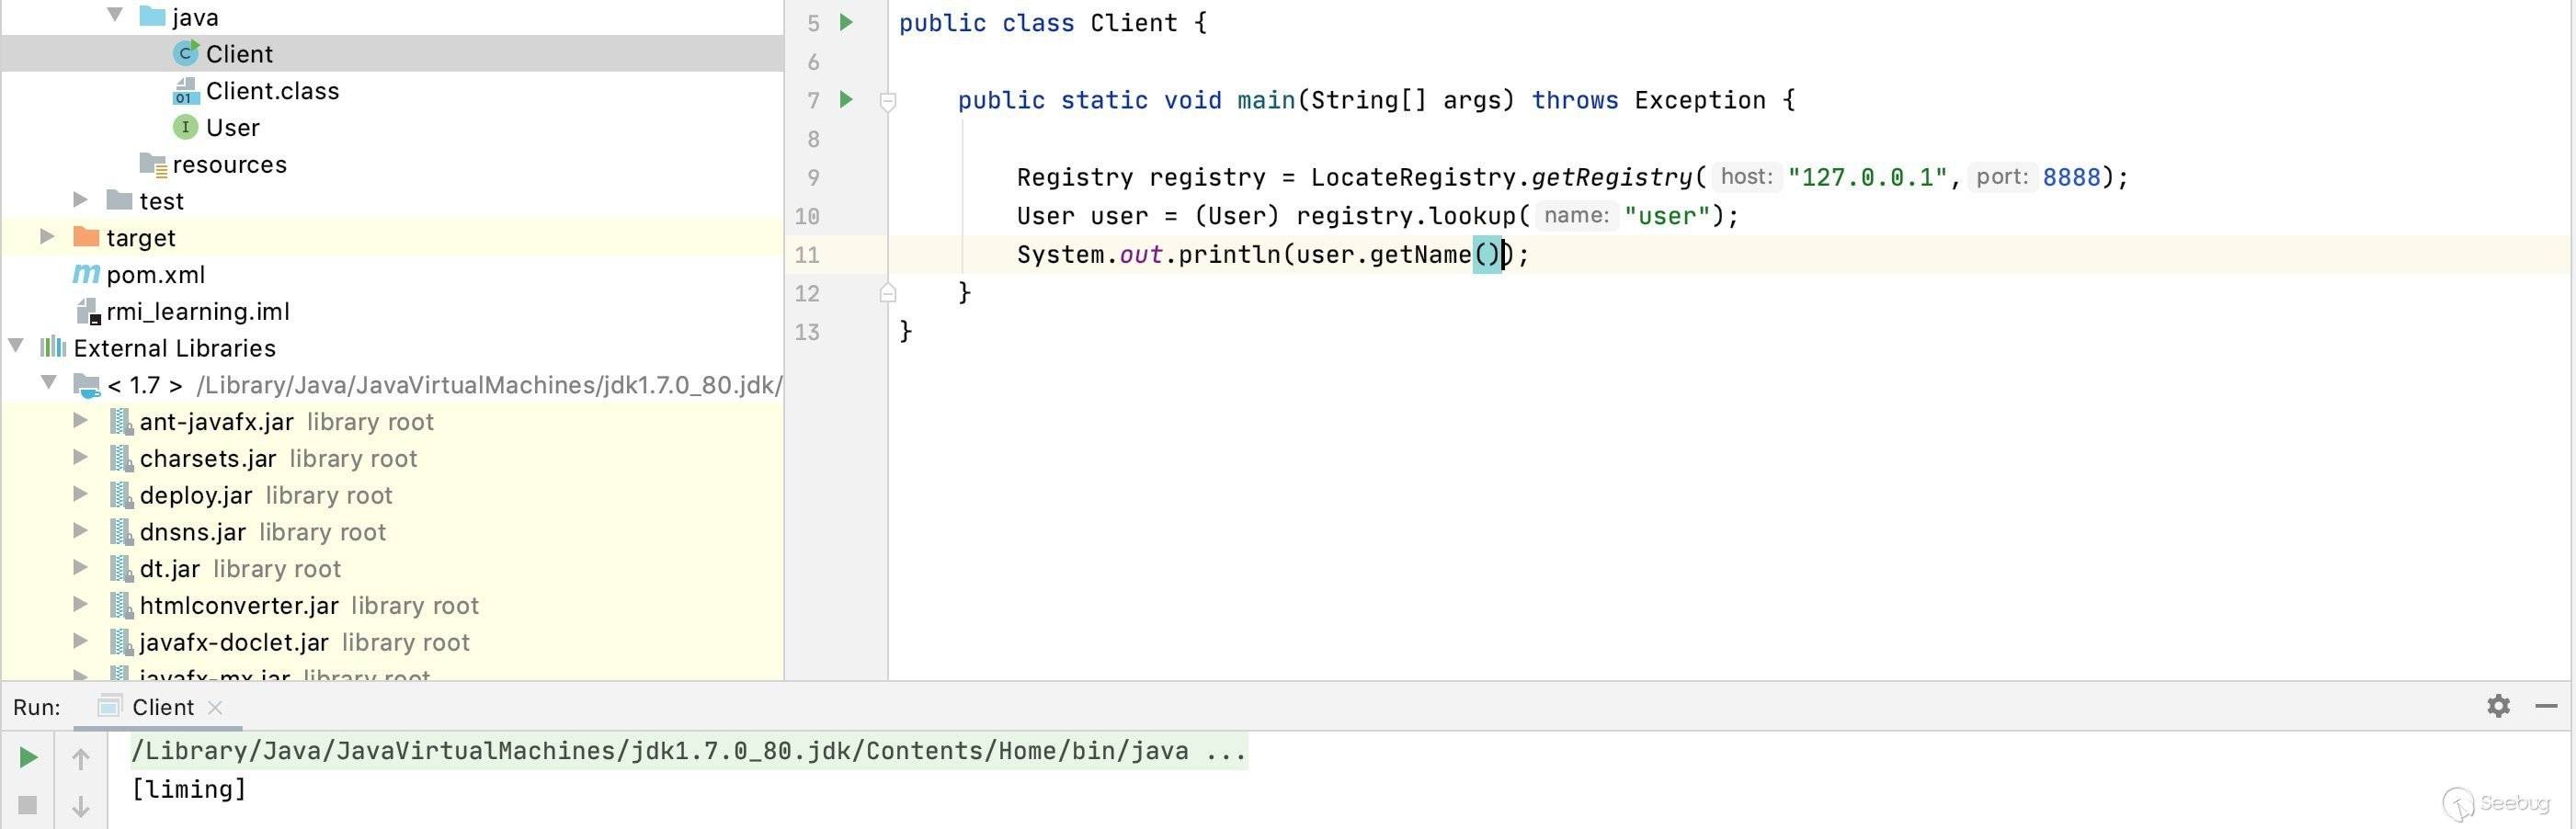Open Client.class in project tree
Viewport: 2576px width, 829px height.
[272, 91]
